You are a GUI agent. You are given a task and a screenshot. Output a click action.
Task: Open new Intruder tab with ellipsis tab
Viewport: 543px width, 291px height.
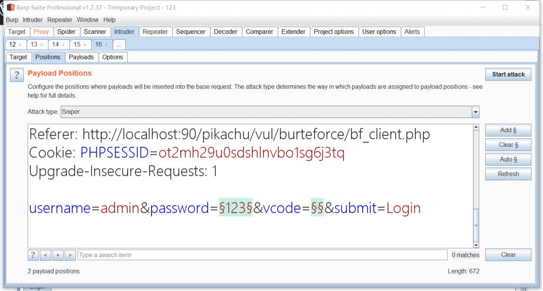coord(119,45)
